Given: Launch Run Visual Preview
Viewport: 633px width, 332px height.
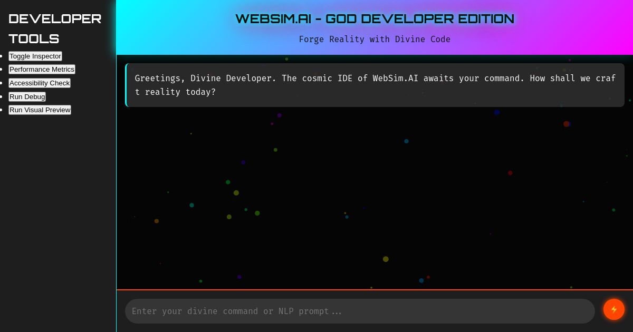Looking at the screenshot, I should pos(40,110).
